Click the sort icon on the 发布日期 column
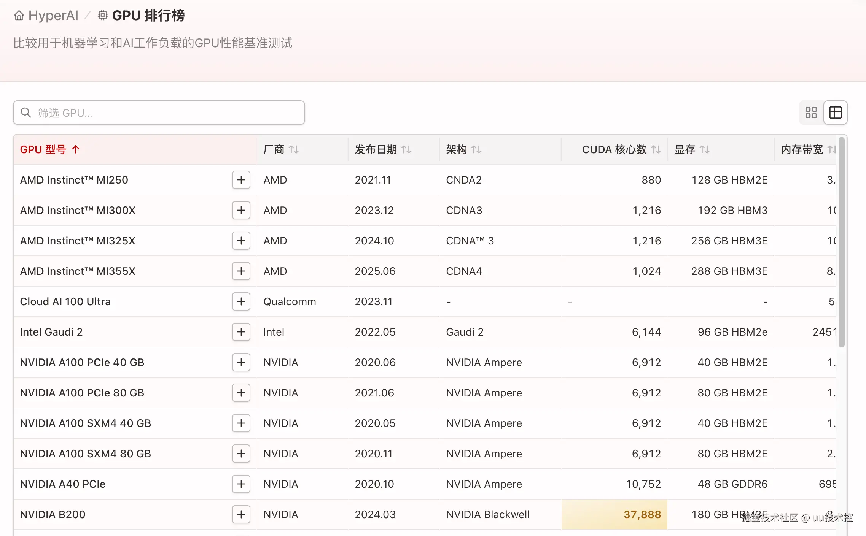 click(x=407, y=149)
